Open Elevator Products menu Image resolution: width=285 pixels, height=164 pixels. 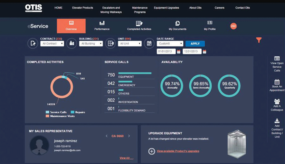click(x=82, y=8)
